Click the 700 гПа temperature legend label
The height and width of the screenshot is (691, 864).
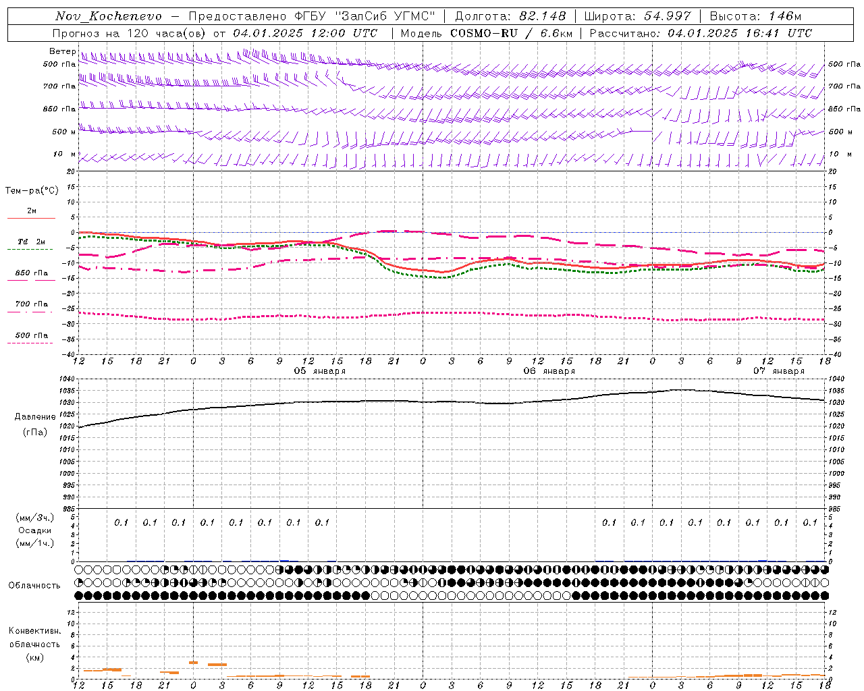point(32,304)
